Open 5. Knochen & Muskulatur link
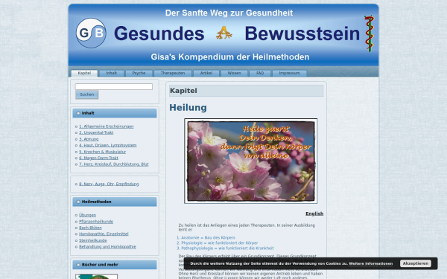Image resolution: width=447 pixels, height=279 pixels. (102, 152)
